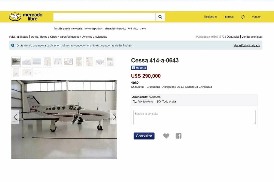Click Ingresa to log in
Screen dimensions: 274x182
click(229, 17)
